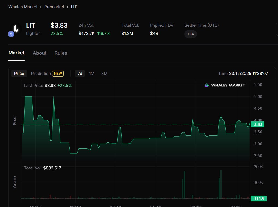Click the Lighter token logo icon

[16, 28]
